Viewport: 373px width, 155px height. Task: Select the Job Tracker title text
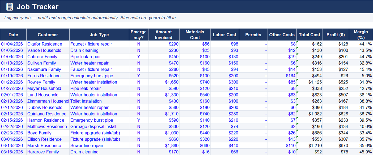tap(37, 7)
